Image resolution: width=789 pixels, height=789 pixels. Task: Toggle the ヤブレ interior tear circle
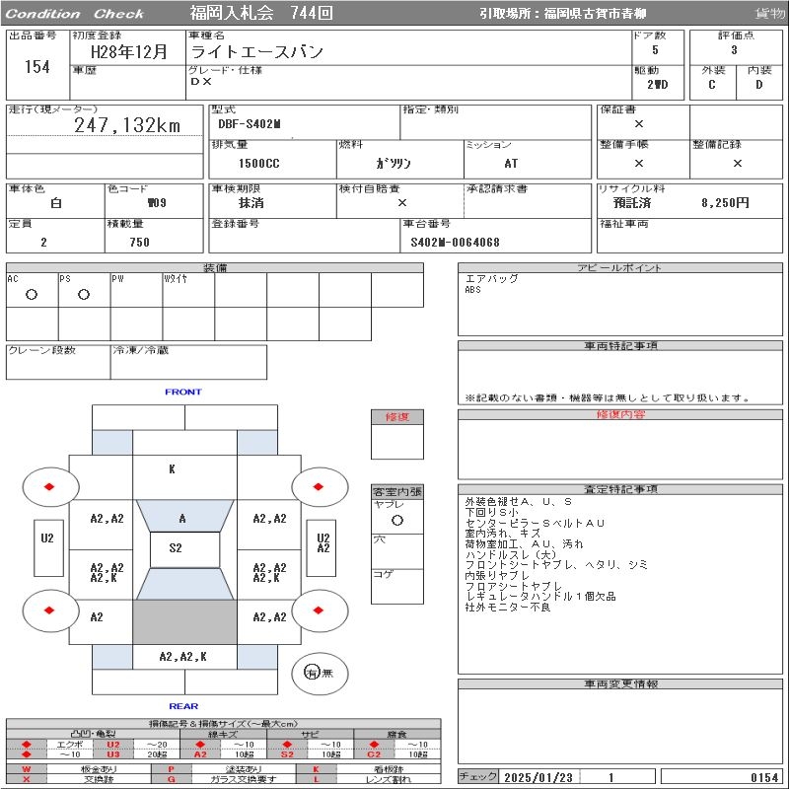tap(396, 520)
